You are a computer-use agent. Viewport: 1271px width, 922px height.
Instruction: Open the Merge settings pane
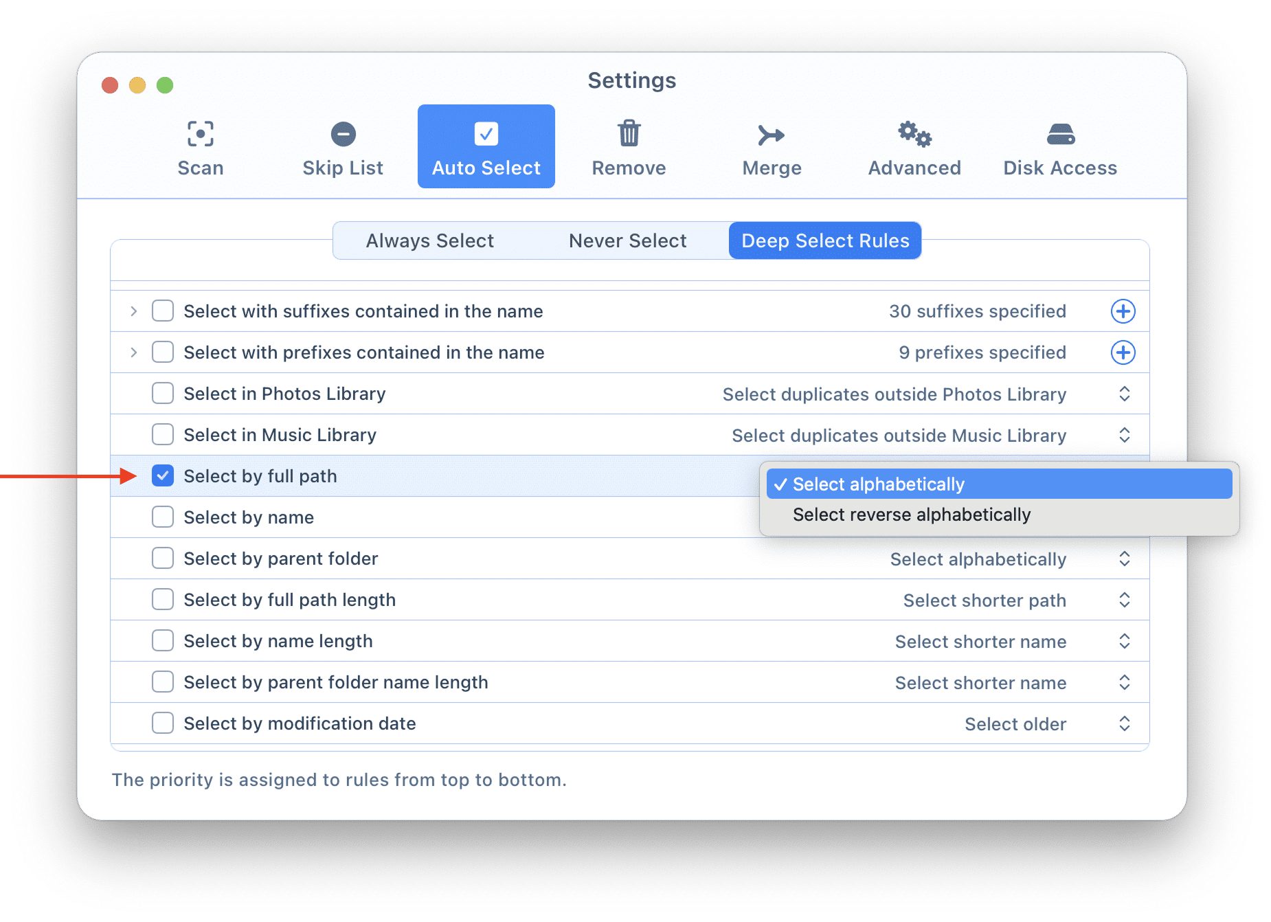(x=772, y=147)
